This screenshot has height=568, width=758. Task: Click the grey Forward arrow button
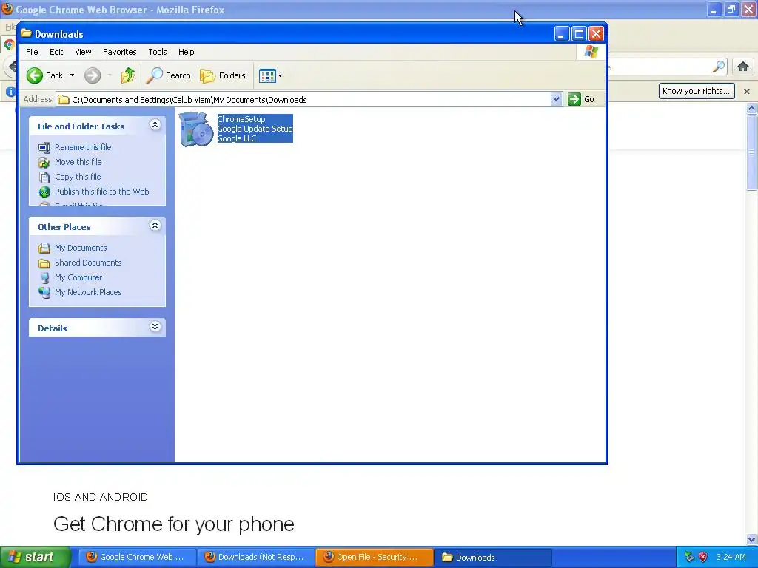[x=93, y=75]
